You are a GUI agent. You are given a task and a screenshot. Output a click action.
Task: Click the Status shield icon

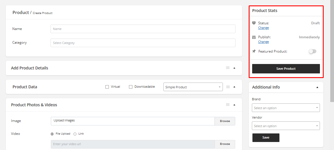[x=254, y=23]
